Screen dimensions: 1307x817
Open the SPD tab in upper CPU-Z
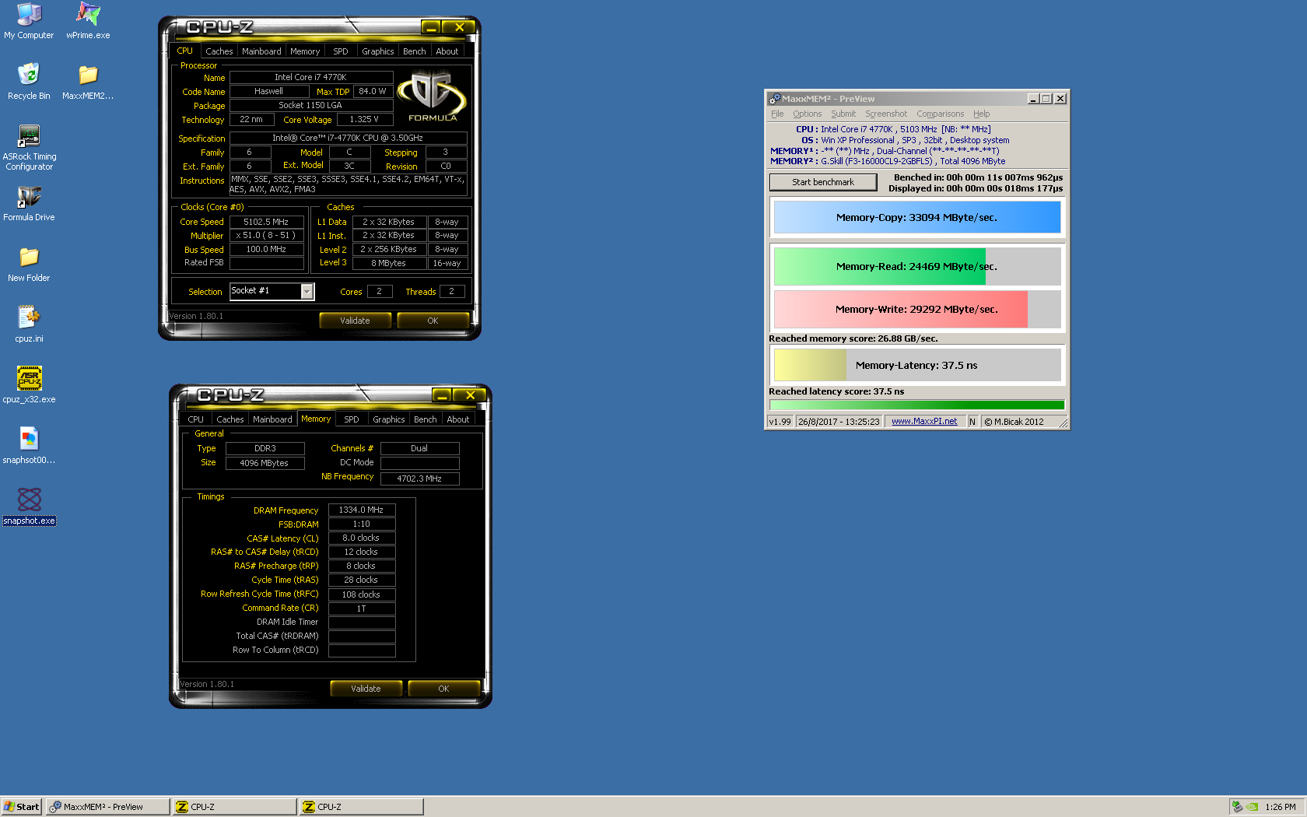point(341,51)
